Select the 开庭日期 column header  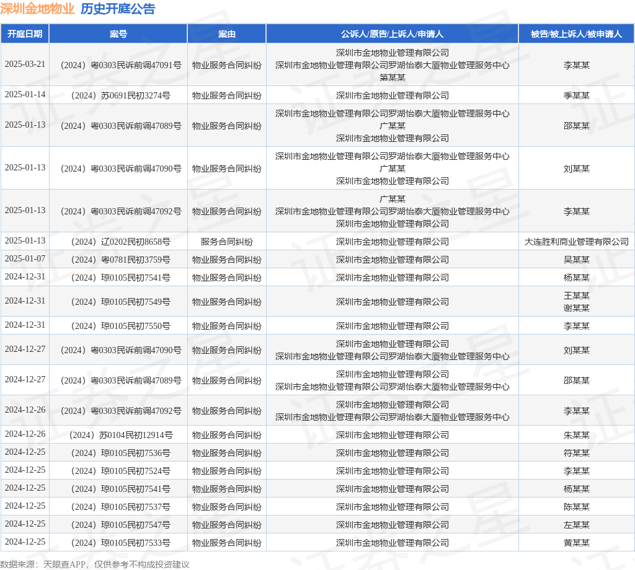coord(25,34)
